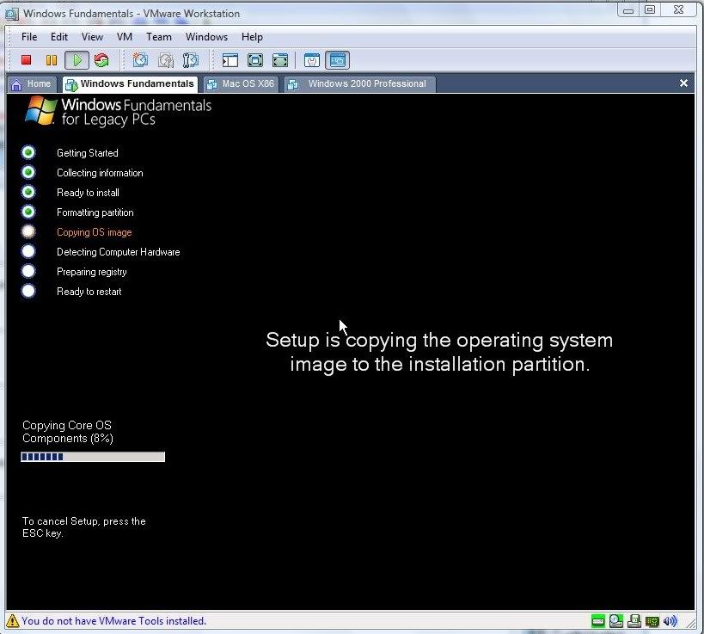Open the VM menu

pyautogui.click(x=125, y=37)
